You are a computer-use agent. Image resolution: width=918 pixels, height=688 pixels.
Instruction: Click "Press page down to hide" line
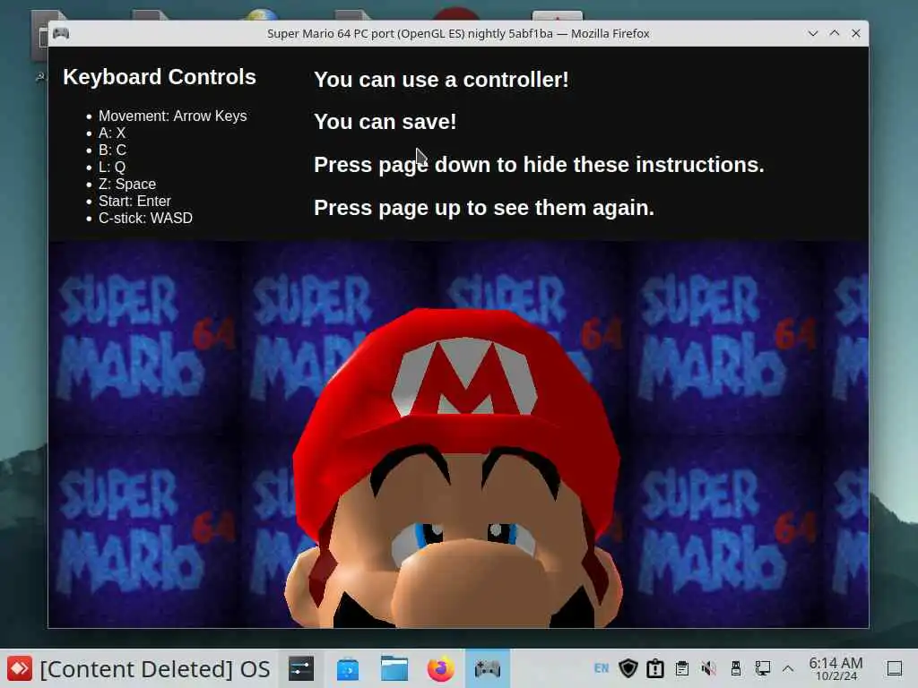click(x=539, y=165)
